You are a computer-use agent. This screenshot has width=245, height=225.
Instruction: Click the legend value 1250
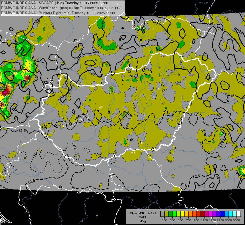204,220
